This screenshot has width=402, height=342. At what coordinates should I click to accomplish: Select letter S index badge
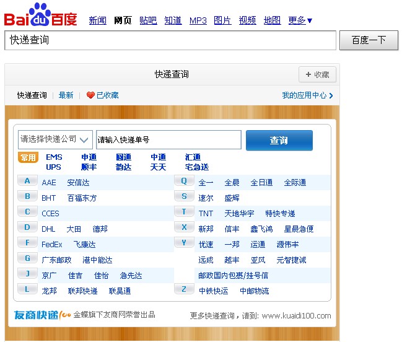point(184,196)
